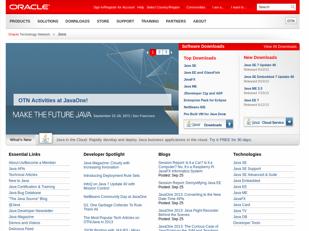This screenshot has height=231, width=309.
Task: Select banner slide 2
Action: 159,52
